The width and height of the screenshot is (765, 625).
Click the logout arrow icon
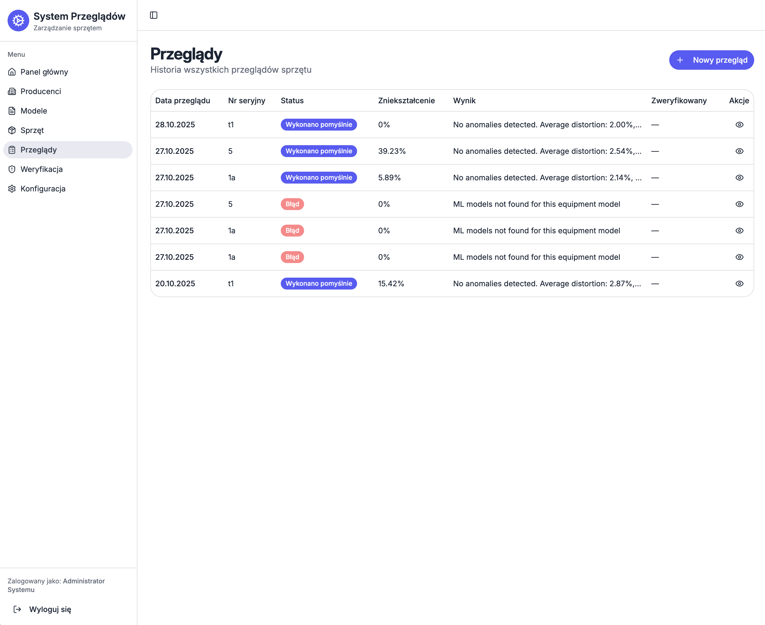pos(17,609)
